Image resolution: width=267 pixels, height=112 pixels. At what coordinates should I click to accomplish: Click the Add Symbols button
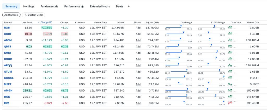(11, 15)
